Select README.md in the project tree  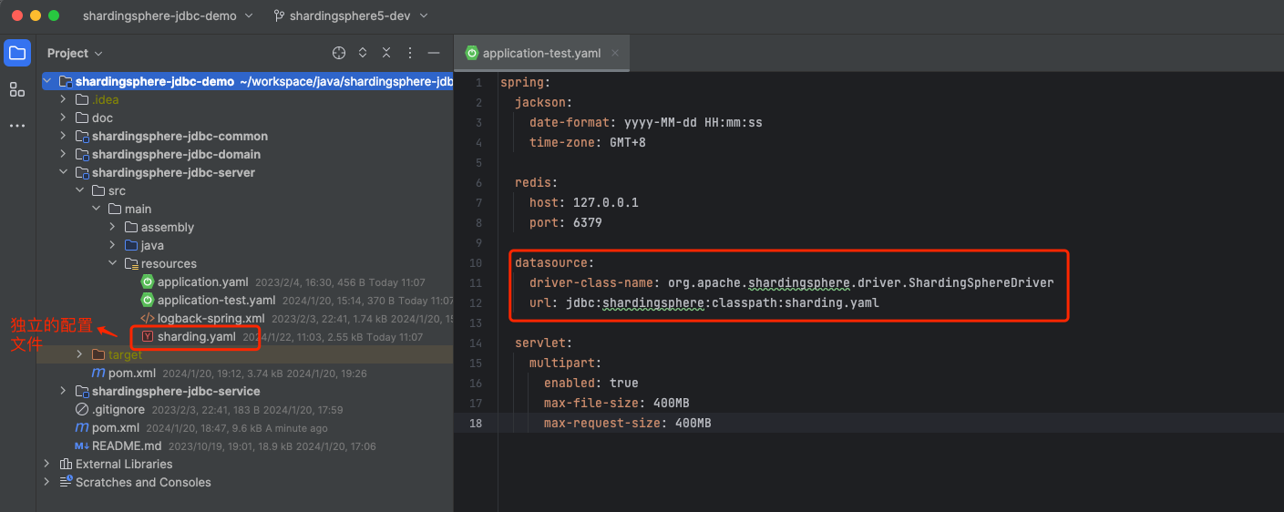pyautogui.click(x=126, y=445)
